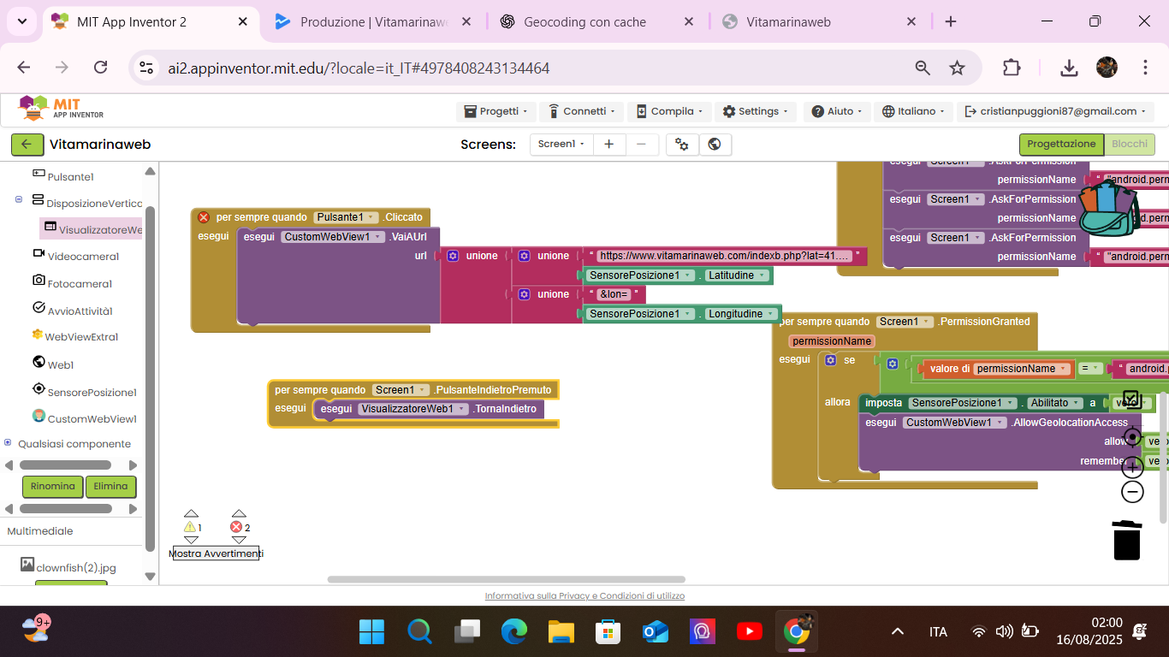
Task: Click the Mostra Avvertimenti button
Action: point(216,553)
